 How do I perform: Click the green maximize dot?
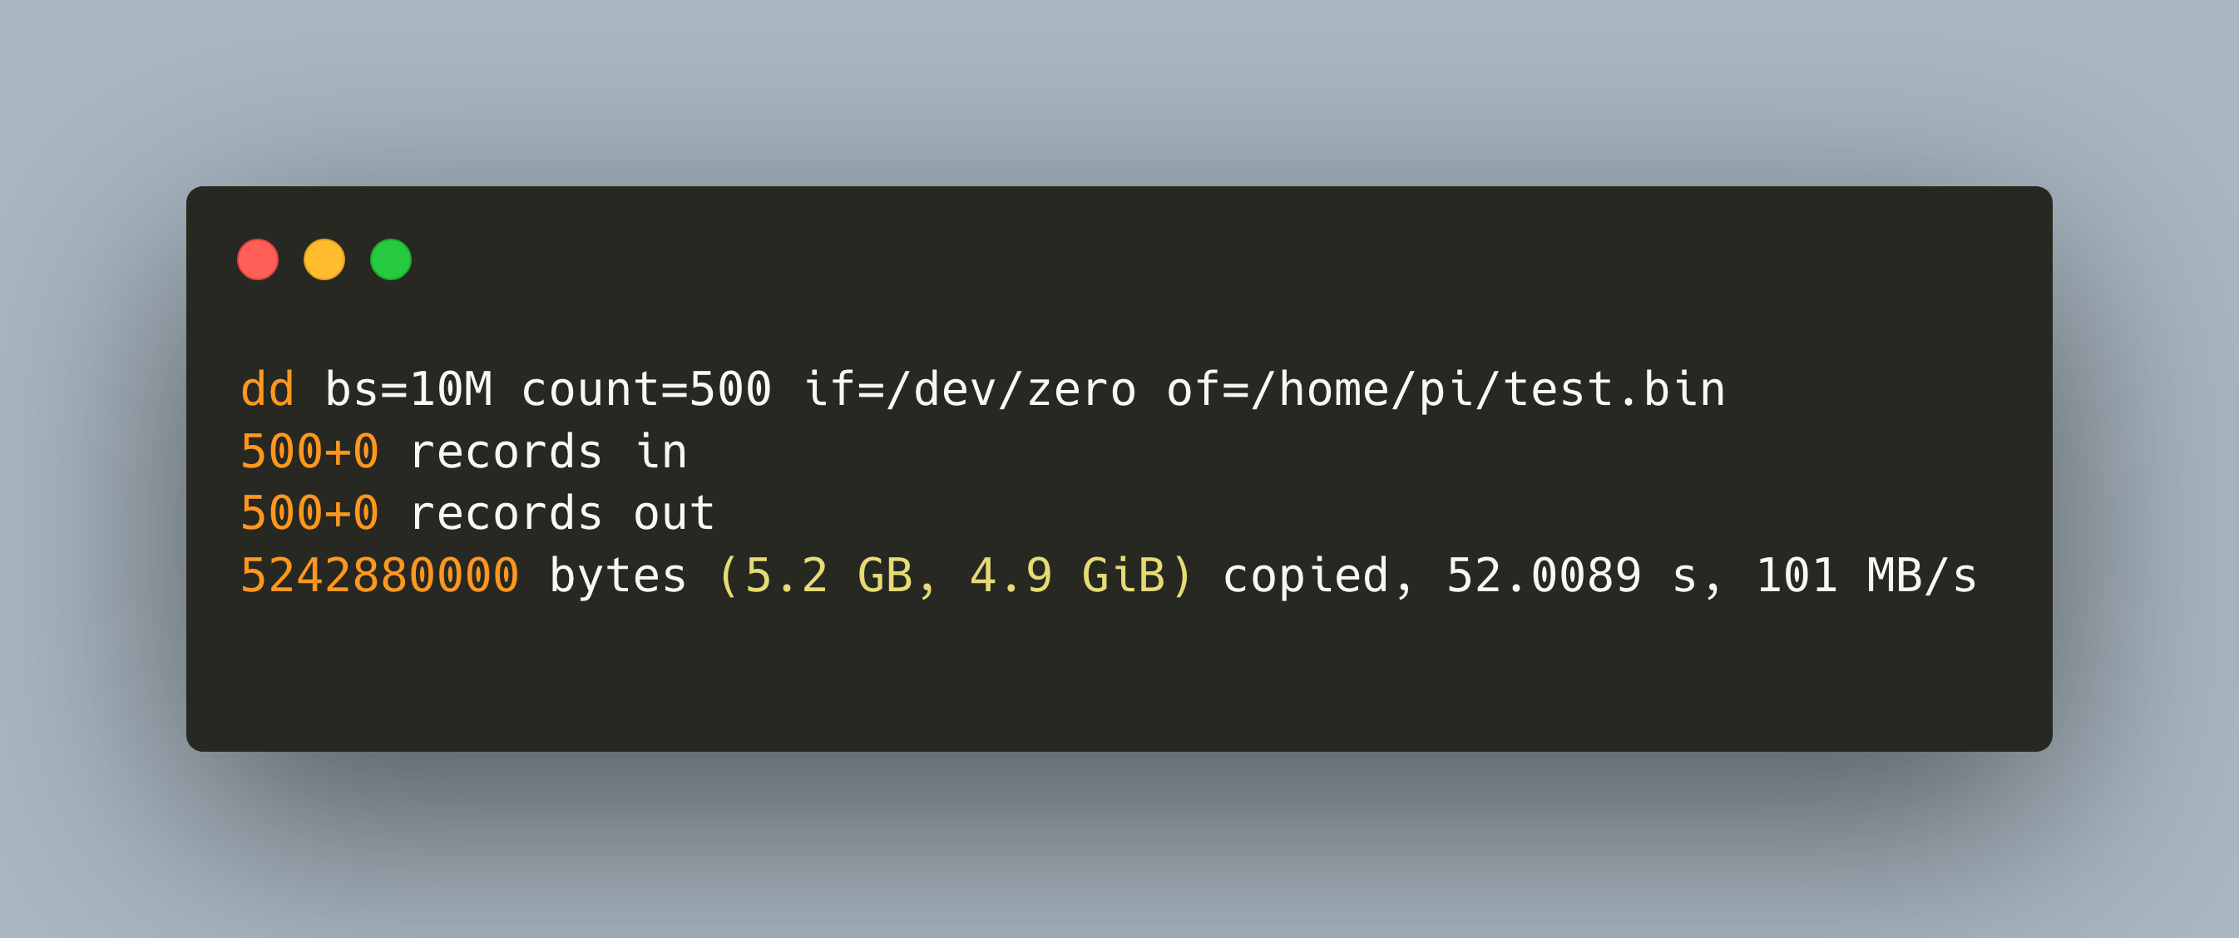[391, 259]
